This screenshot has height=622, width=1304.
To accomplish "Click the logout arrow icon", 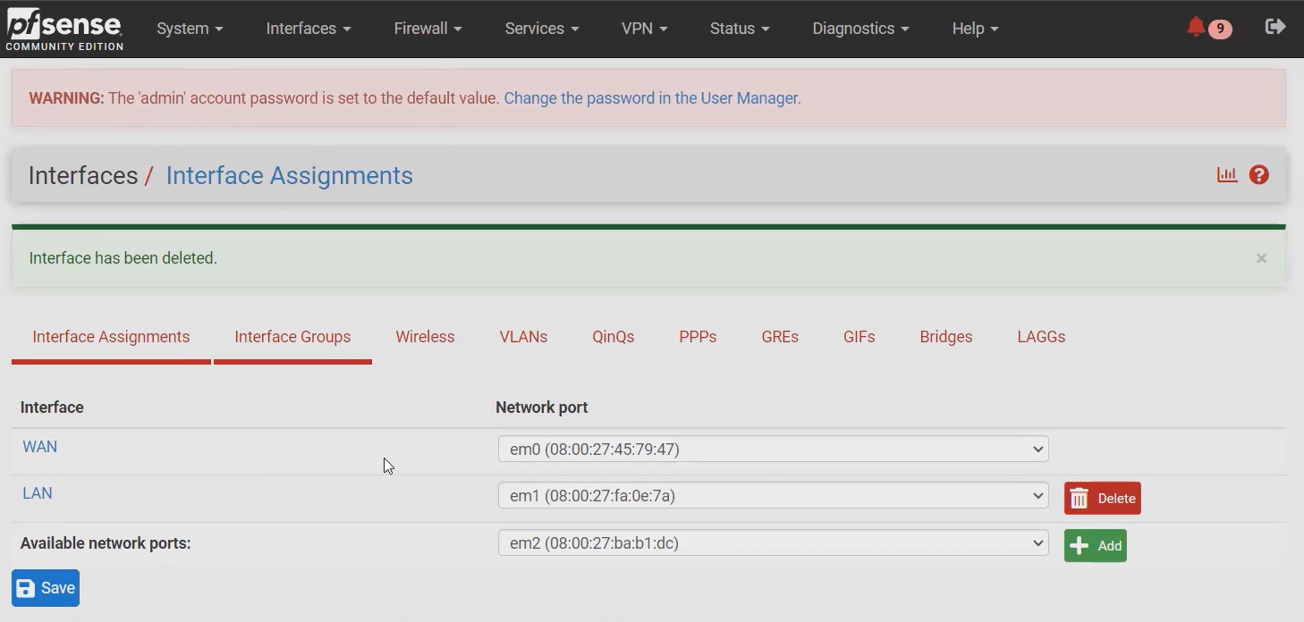I will click(1275, 27).
